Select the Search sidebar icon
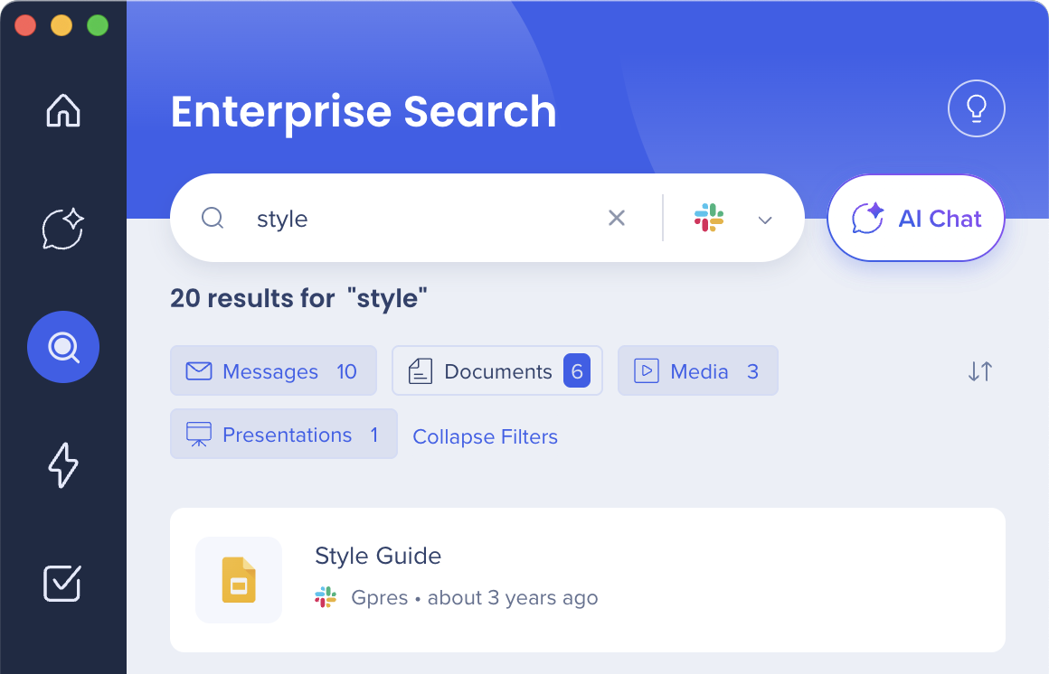 click(63, 347)
